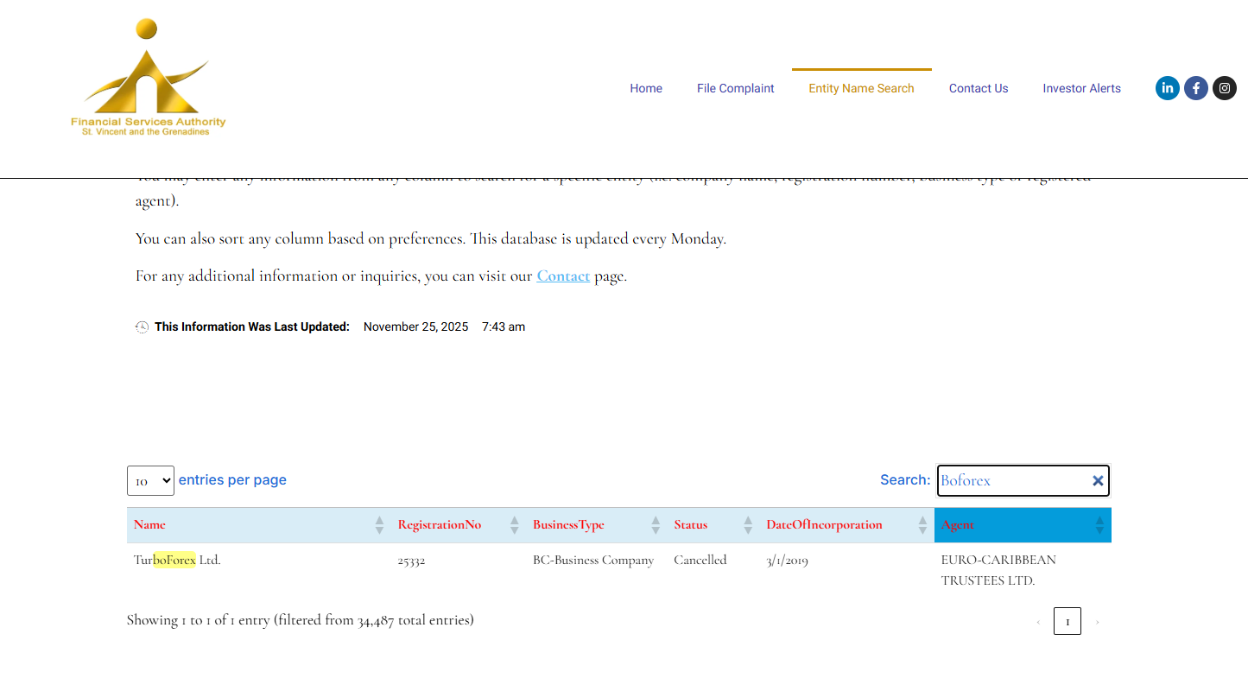
Task: Sort by RegistrationNo column arrows
Action: [514, 525]
